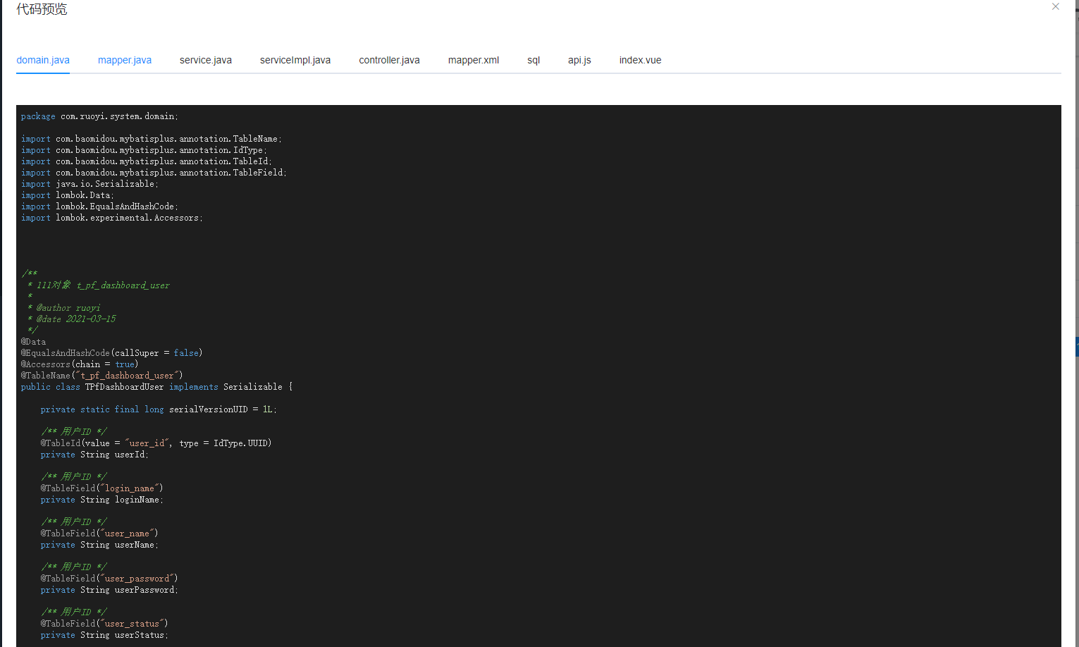Click the '@TableId(value = "user_id"' line
Image resolution: width=1079 pixels, height=647 pixels.
click(x=156, y=443)
